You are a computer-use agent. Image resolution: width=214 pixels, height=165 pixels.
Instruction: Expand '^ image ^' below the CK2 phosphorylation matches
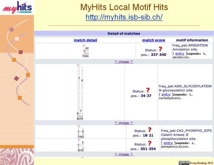point(124,154)
